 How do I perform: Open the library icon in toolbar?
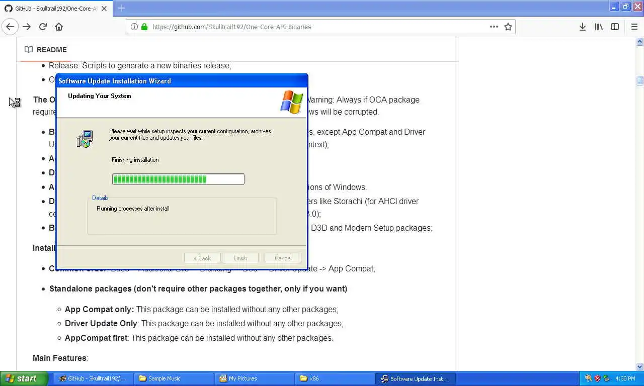coord(599,27)
